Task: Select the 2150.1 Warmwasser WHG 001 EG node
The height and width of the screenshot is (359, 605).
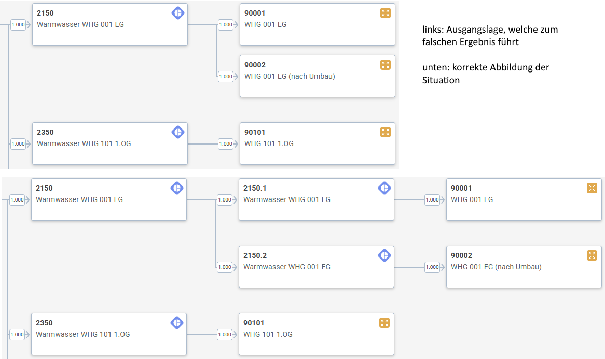Action: pos(316,199)
